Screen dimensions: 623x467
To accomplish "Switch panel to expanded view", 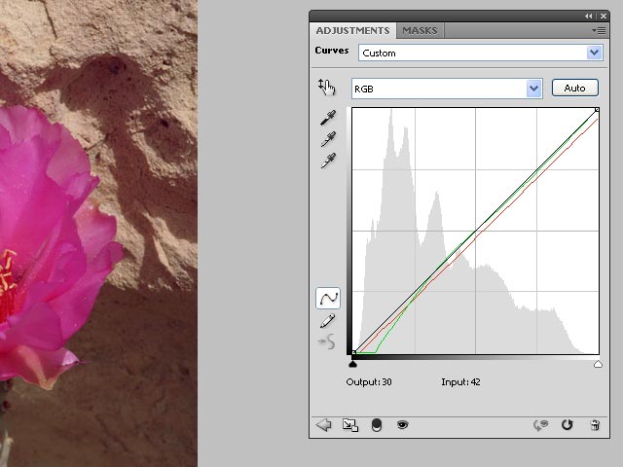I will [349, 425].
